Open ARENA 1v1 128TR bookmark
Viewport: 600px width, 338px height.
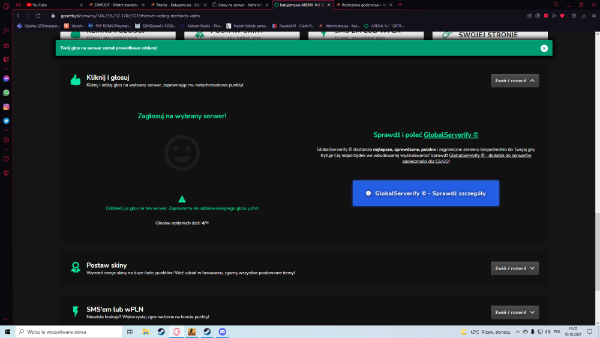coord(384,26)
